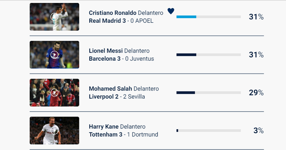Play Harry Kane goal video
The width and height of the screenshot is (286, 150).
click(54, 130)
